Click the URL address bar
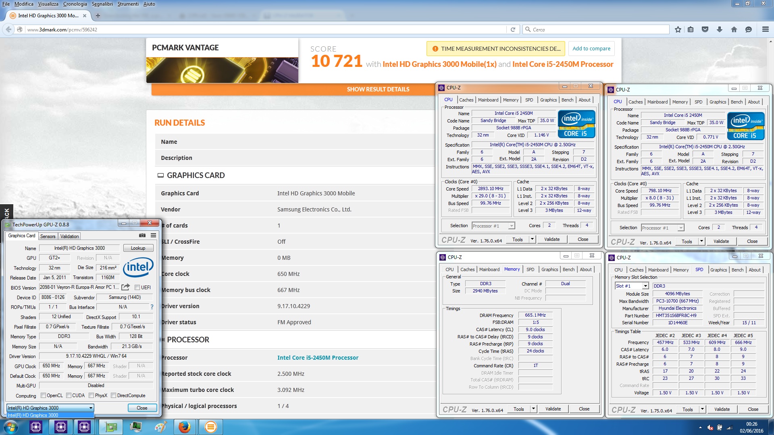Viewport: 774px width, 435px height. (266, 29)
